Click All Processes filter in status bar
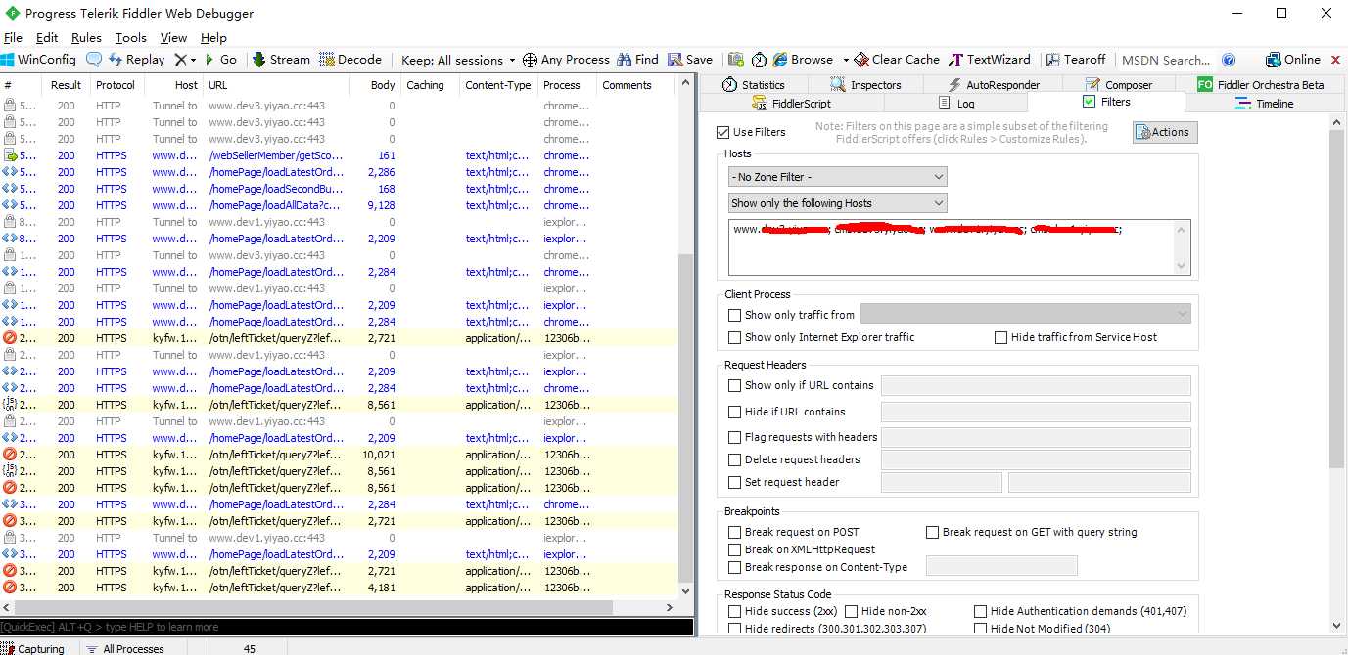Screen dimensions: 1348x655 click(x=124, y=648)
